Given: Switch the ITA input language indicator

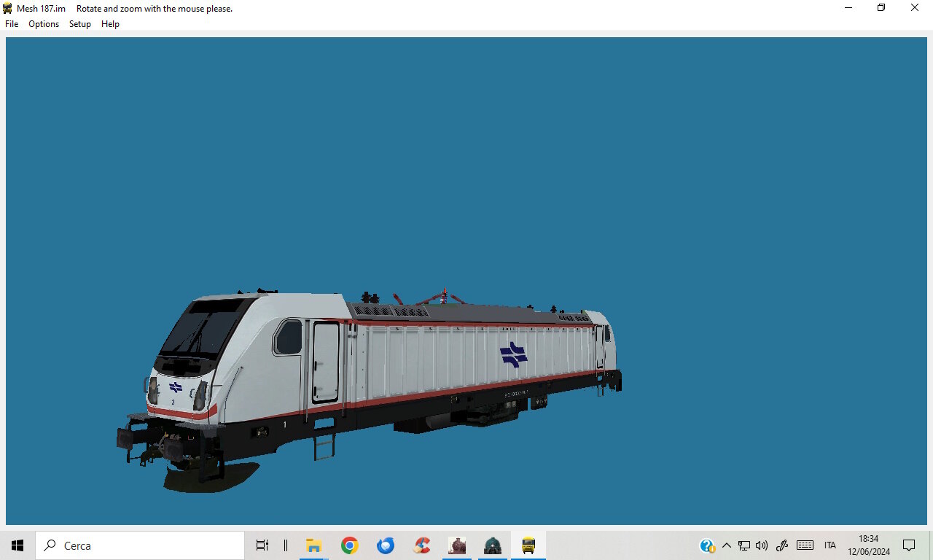Looking at the screenshot, I should [x=830, y=545].
